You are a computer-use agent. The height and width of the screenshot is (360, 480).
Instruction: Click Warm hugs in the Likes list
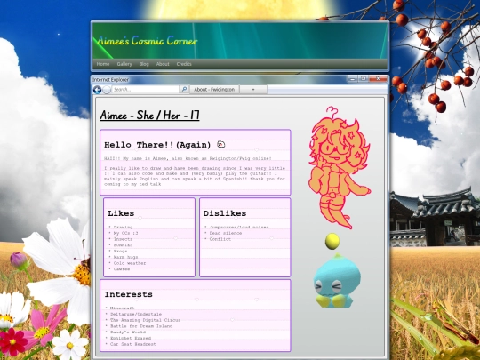(x=126, y=257)
